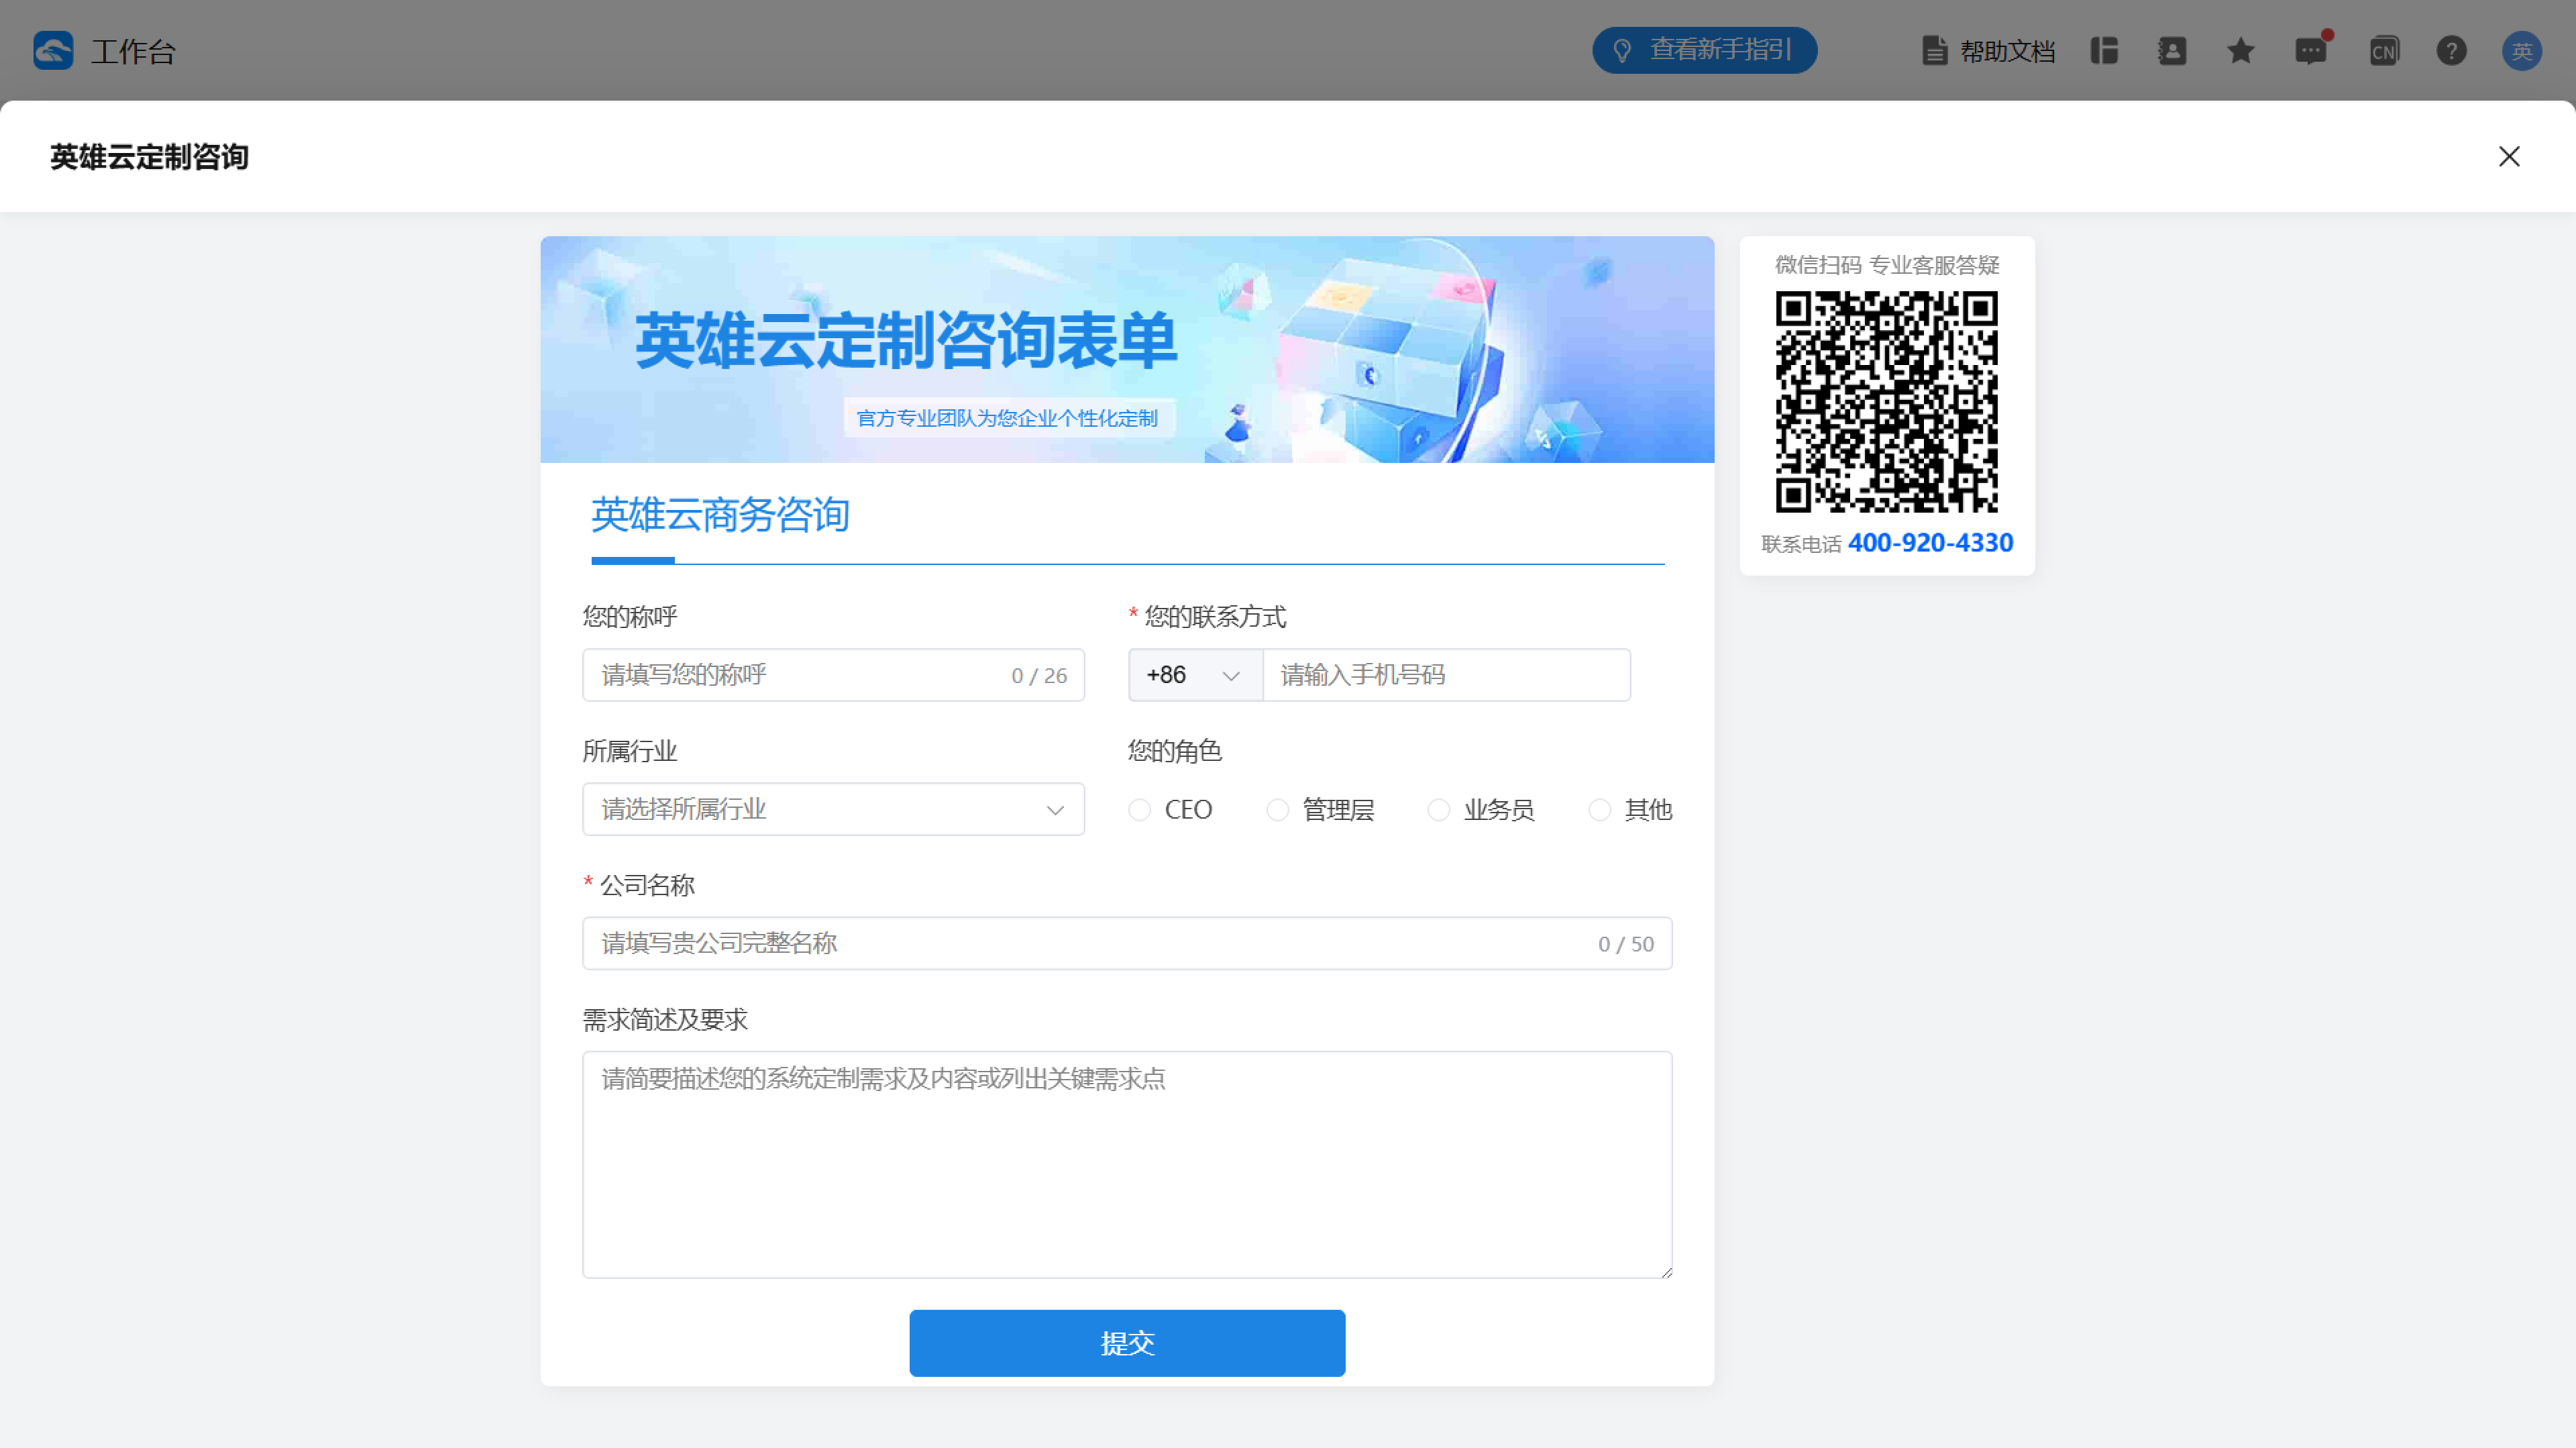Viewport: 2576px width, 1448px height.
Task: Click the phone number 400-920-4330
Action: coord(1930,543)
